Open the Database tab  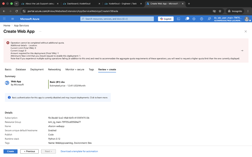(21, 70)
